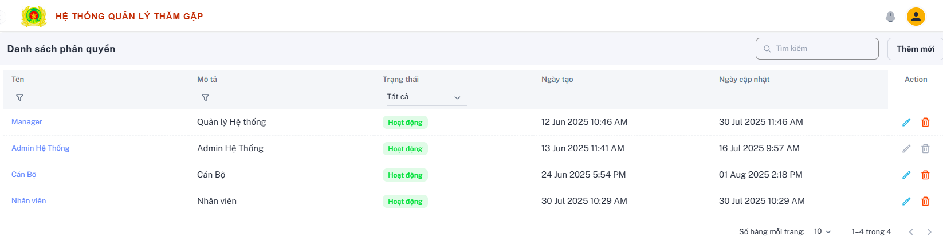Delete the Cán Bộ role

[x=925, y=175]
